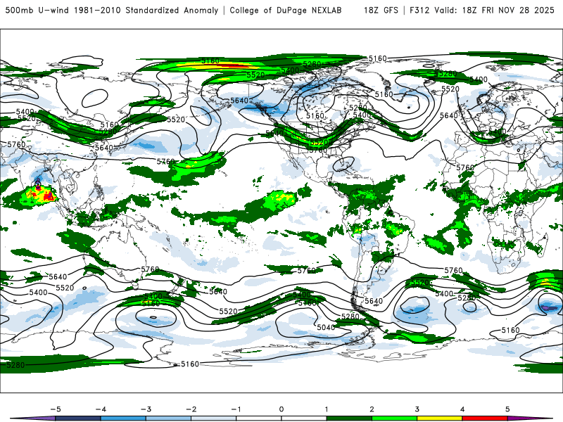Click the '3' color scale label
This screenshot has width=563, height=422.
tap(417, 409)
